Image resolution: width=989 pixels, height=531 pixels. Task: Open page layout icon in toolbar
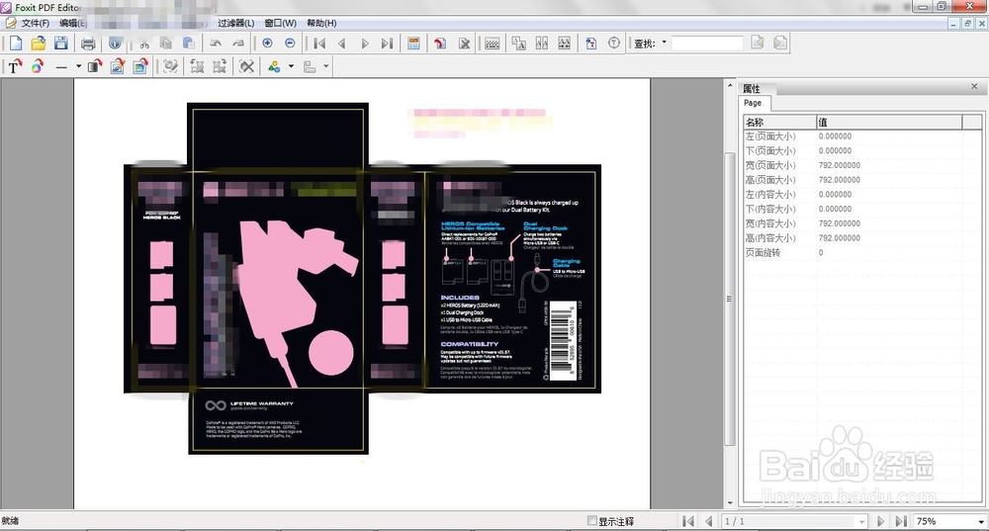[x=413, y=43]
